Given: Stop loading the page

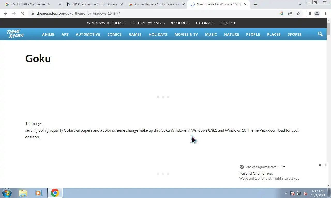Looking at the screenshot, I should coord(22,13).
